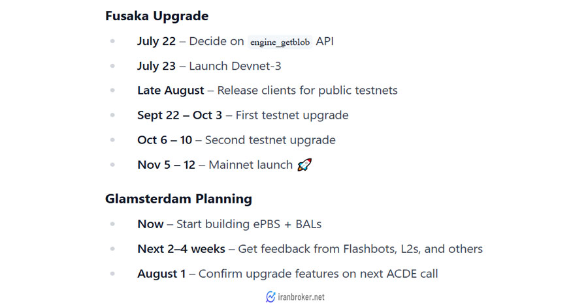The height and width of the screenshot is (307, 588).
Task: Click the July 23 Launch Devnet-3 item
Action: point(209,66)
